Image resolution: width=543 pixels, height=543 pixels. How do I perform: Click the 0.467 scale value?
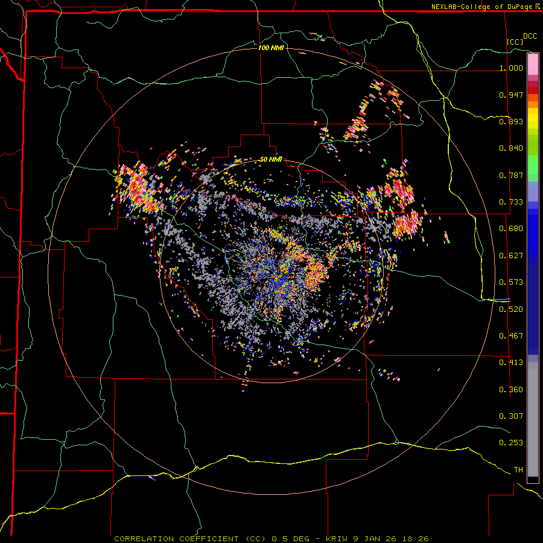(x=511, y=336)
